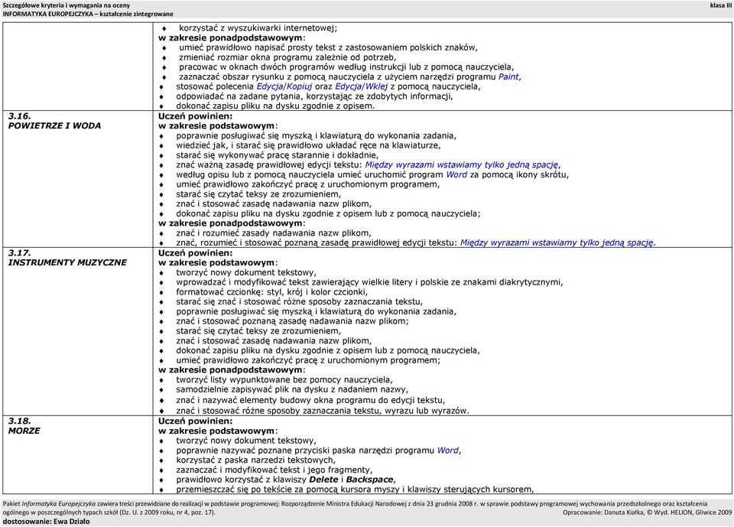Click 'znać i stosować poznaną zasadę nadawania nazw plikom;'

click(292, 321)
